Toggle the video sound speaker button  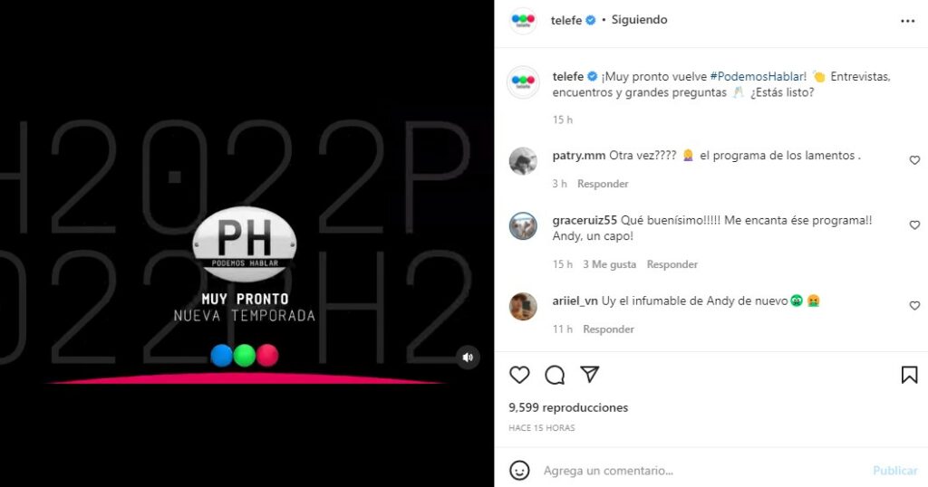(x=468, y=357)
